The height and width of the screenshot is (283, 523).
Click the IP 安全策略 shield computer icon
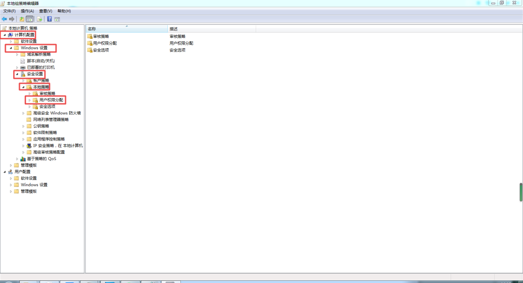point(29,146)
